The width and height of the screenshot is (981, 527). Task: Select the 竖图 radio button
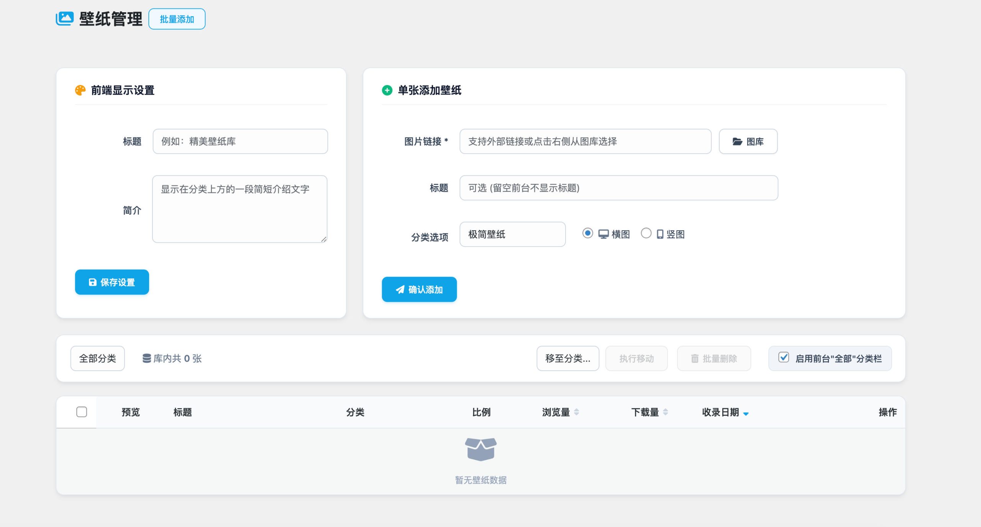point(646,233)
